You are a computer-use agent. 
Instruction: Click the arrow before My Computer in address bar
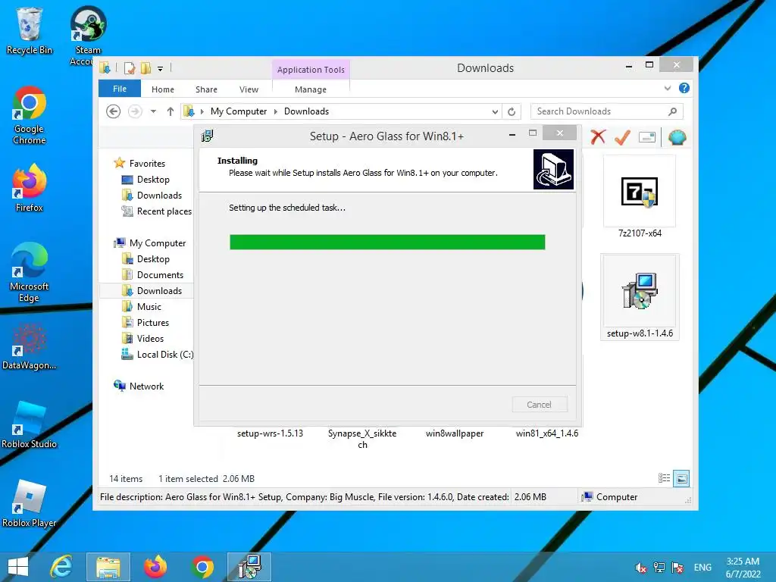point(202,112)
